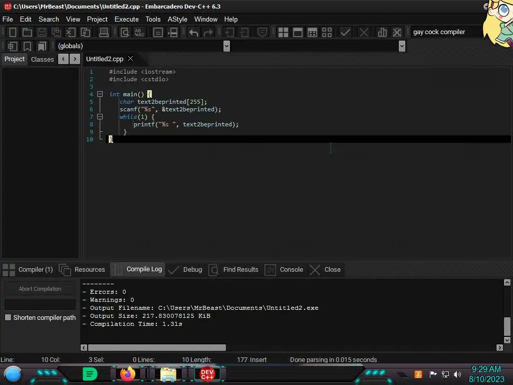Switch to the Compiler (1) tab
Image resolution: width=513 pixels, height=385 pixels.
click(28, 270)
